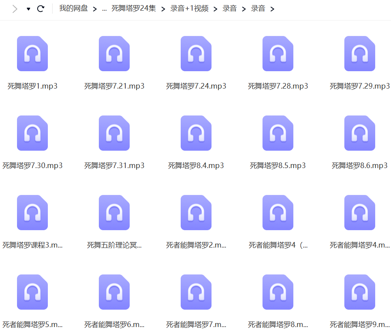Click file name text 死舞五阶理论冥...

click(114, 246)
